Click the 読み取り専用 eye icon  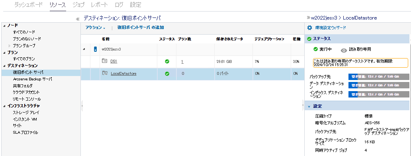pos(344,51)
